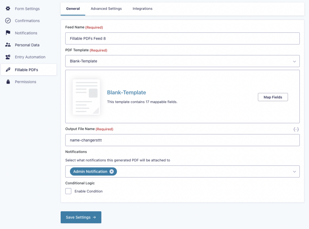Click the Personal Data people icon

click(x=8, y=45)
